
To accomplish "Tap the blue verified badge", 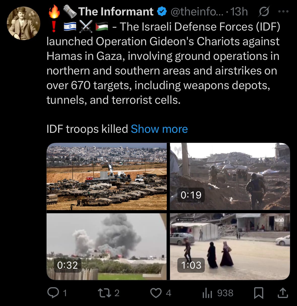I will 162,12.
